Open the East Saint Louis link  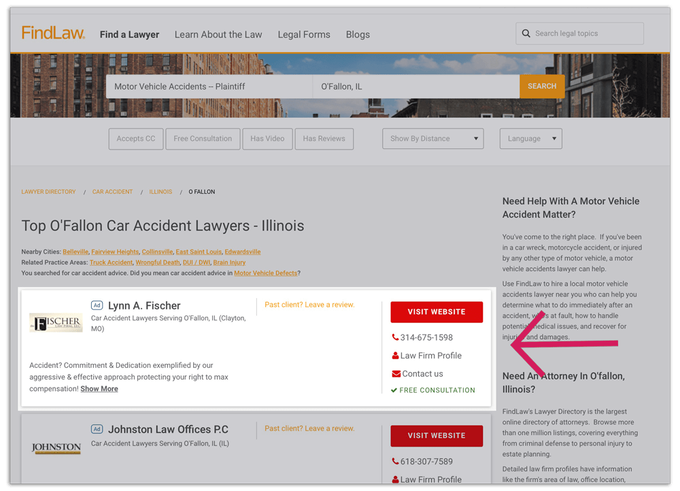pyautogui.click(x=199, y=252)
